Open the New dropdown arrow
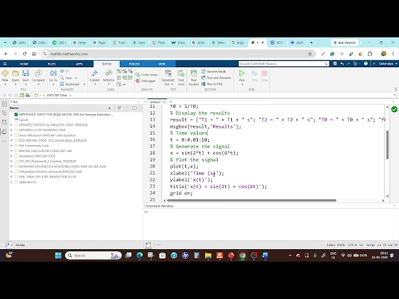This screenshot has height=299, width=399. pos(5,85)
